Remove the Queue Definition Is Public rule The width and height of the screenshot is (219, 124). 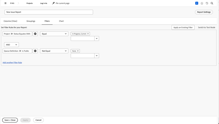(x=35, y=51)
